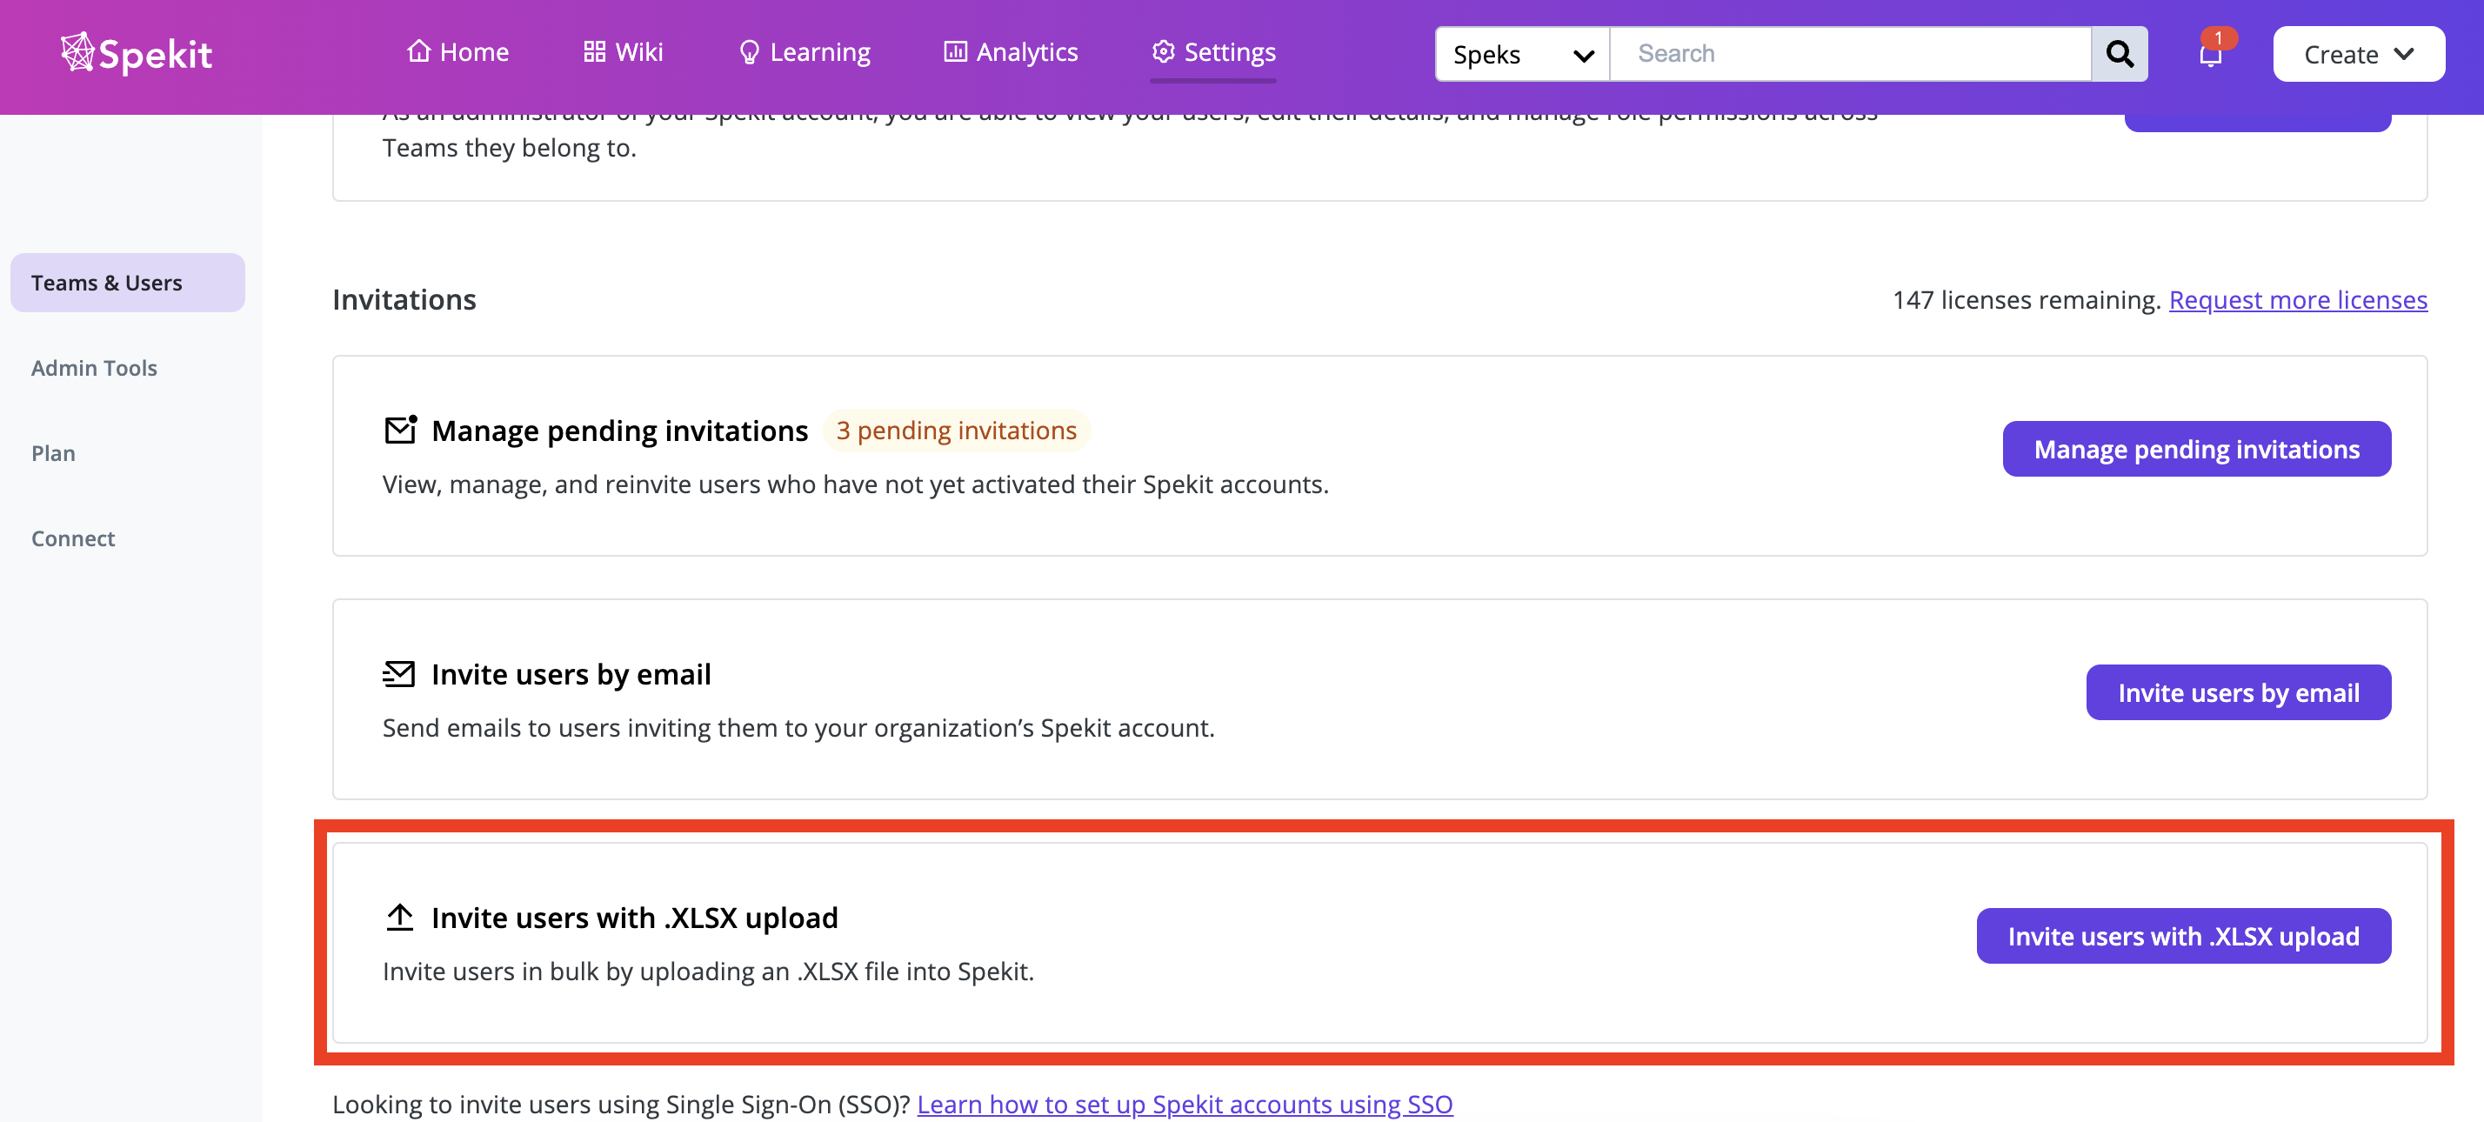Open Plan in sidebar
Image resolution: width=2484 pixels, height=1122 pixels.
click(x=53, y=453)
